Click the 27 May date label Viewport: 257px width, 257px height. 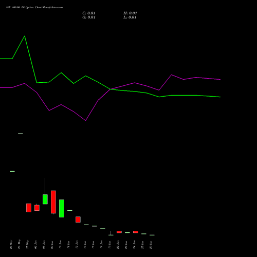28,245
